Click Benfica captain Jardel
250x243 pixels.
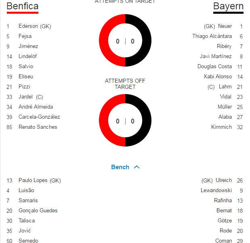[x=26, y=97]
